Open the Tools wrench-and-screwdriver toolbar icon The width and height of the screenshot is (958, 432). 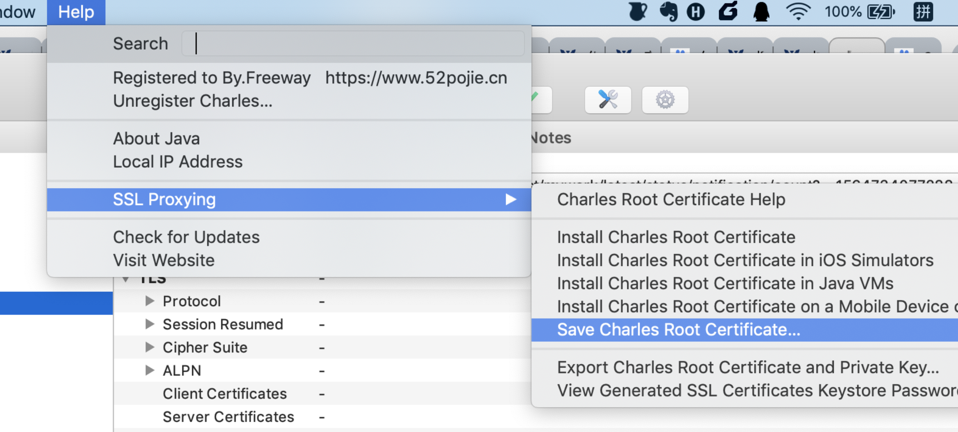608,100
